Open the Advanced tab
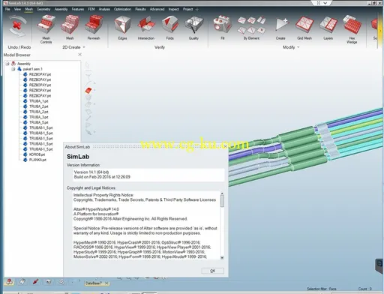The height and width of the screenshot is (294, 384). tap(157, 9)
